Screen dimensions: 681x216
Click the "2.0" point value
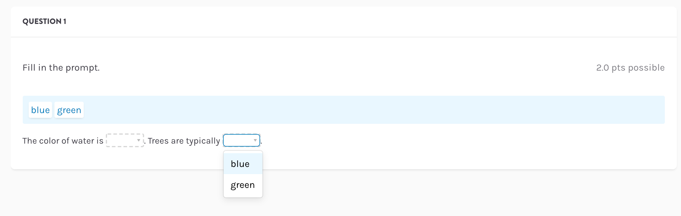[x=602, y=68]
